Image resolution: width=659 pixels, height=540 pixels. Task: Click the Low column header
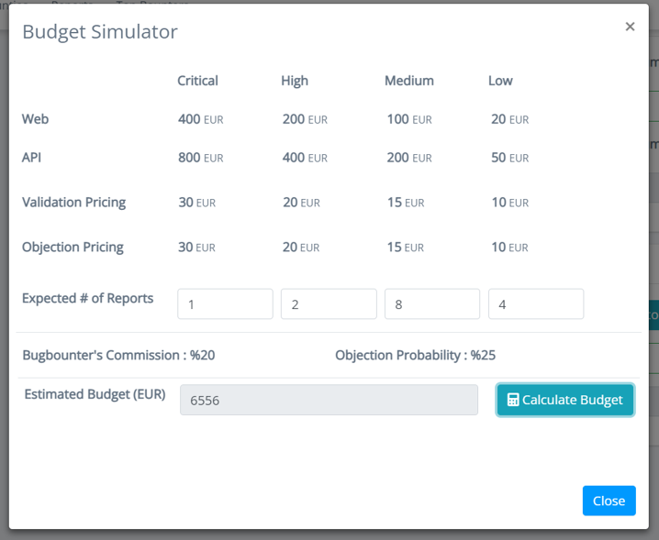coord(500,81)
